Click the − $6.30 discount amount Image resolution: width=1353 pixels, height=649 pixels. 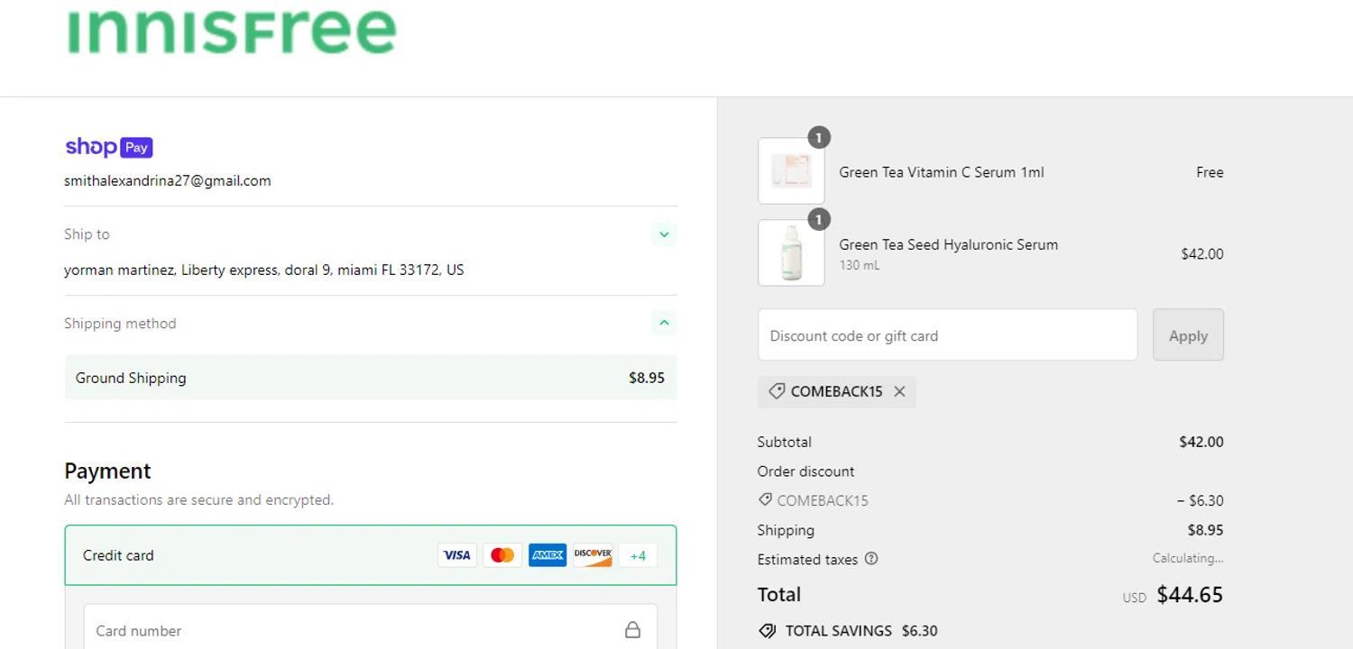[x=1200, y=500]
